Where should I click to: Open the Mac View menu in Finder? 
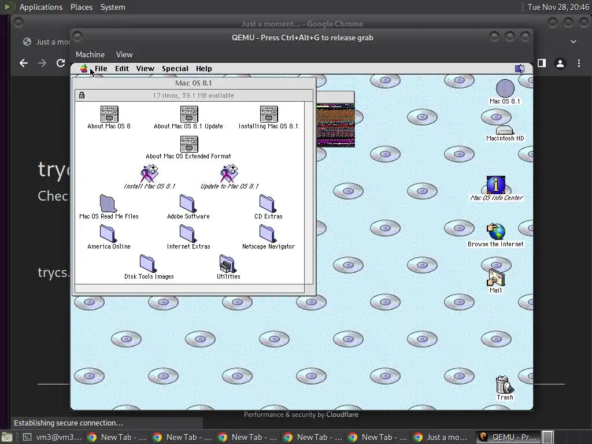[145, 69]
